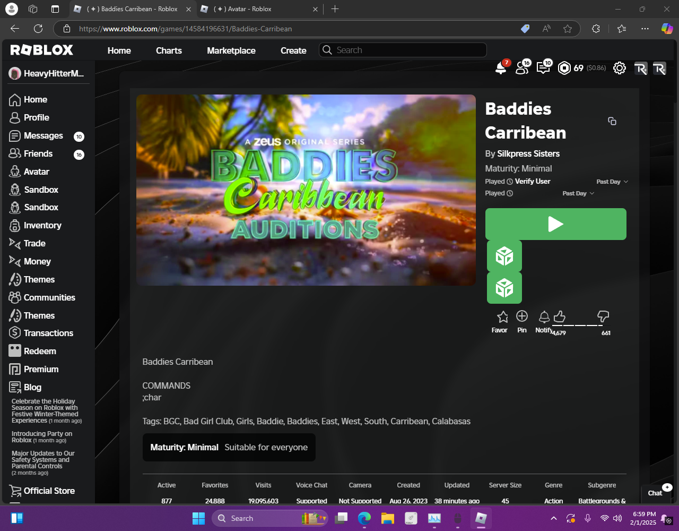
Task: Dislike the game with thumbs down
Action: pos(603,317)
